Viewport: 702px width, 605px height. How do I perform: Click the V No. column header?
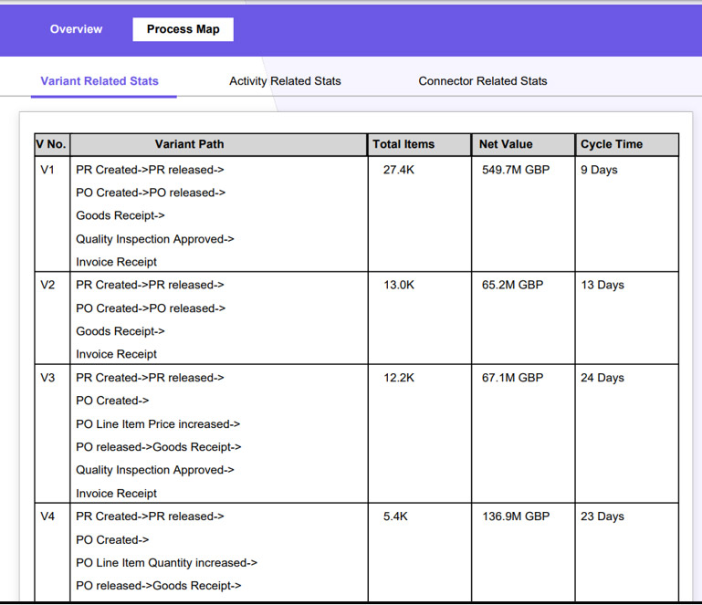[52, 144]
